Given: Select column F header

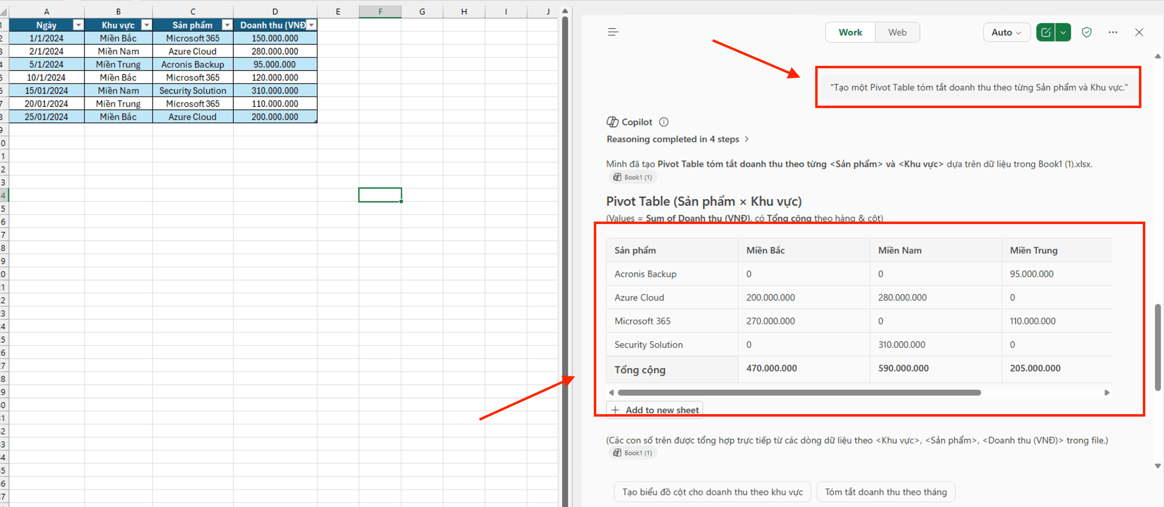Looking at the screenshot, I should pyautogui.click(x=380, y=12).
